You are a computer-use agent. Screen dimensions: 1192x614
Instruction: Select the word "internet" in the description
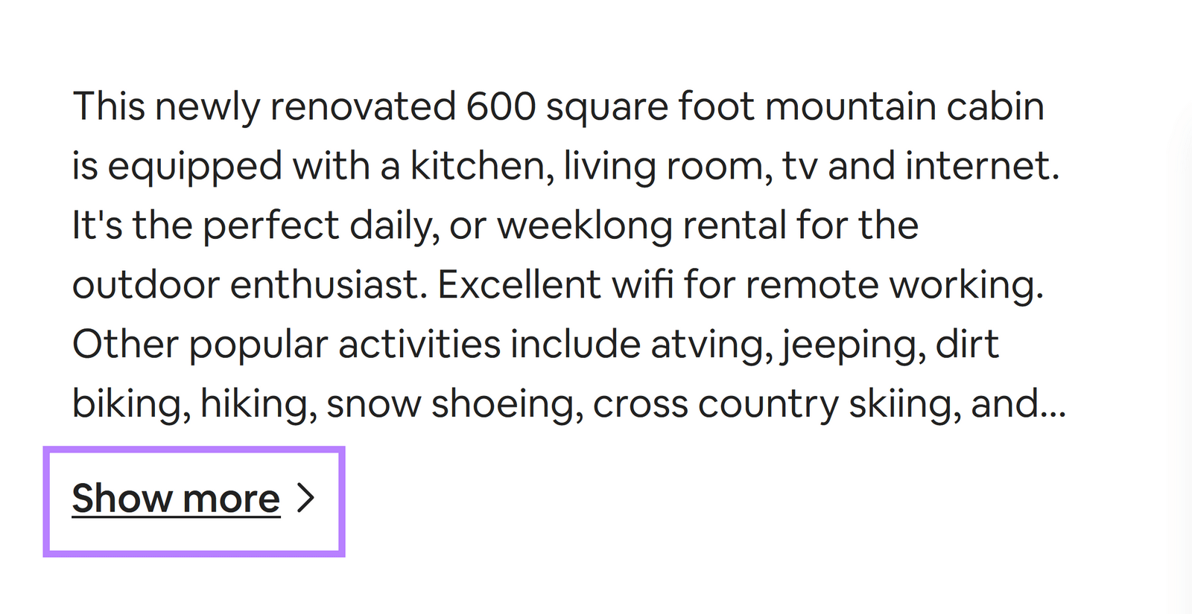[x=979, y=166]
